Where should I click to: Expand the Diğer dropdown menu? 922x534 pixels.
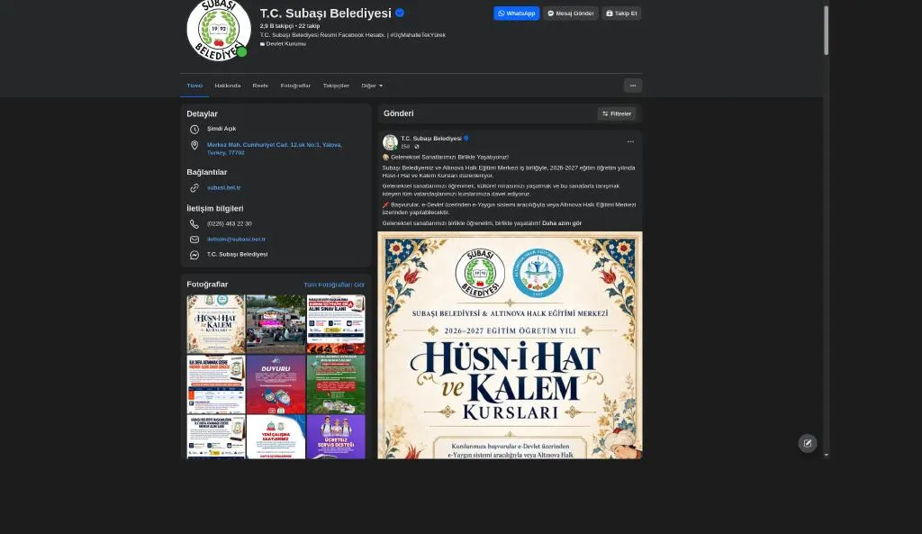tap(372, 86)
